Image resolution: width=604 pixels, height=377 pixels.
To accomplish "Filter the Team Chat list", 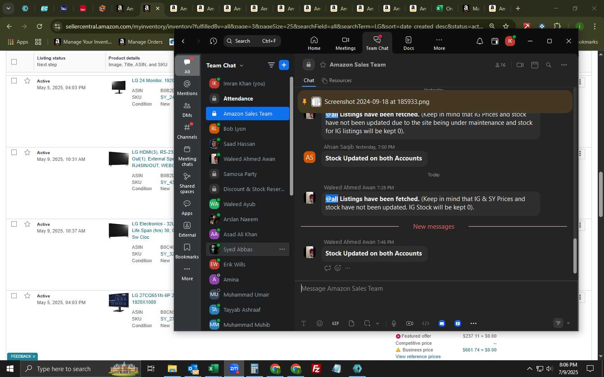I will [x=271, y=65].
